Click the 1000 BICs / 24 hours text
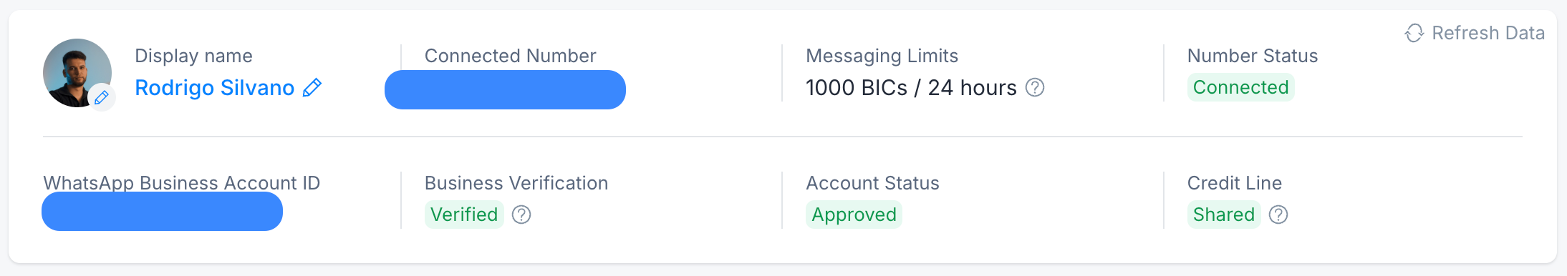The height and width of the screenshot is (276, 1567). tap(911, 88)
